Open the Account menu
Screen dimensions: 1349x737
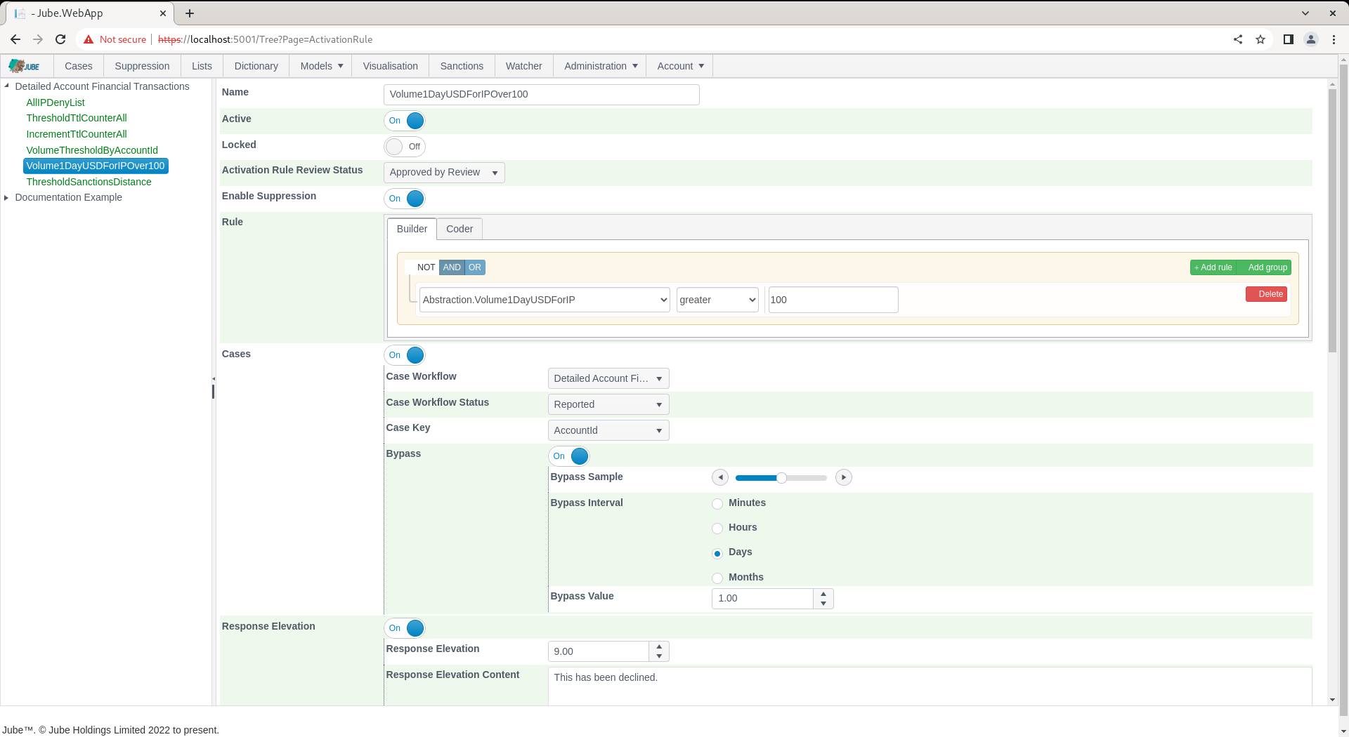coord(680,66)
